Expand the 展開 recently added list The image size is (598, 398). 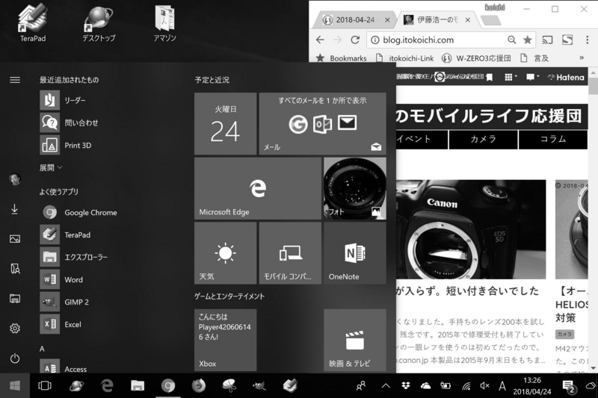pos(51,167)
